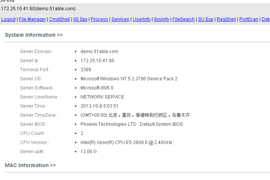Viewport: 270px width, 180px height.
Task: Select the Server Time value 2013-10-9 5:03:51
Action: pyautogui.click(x=99, y=106)
